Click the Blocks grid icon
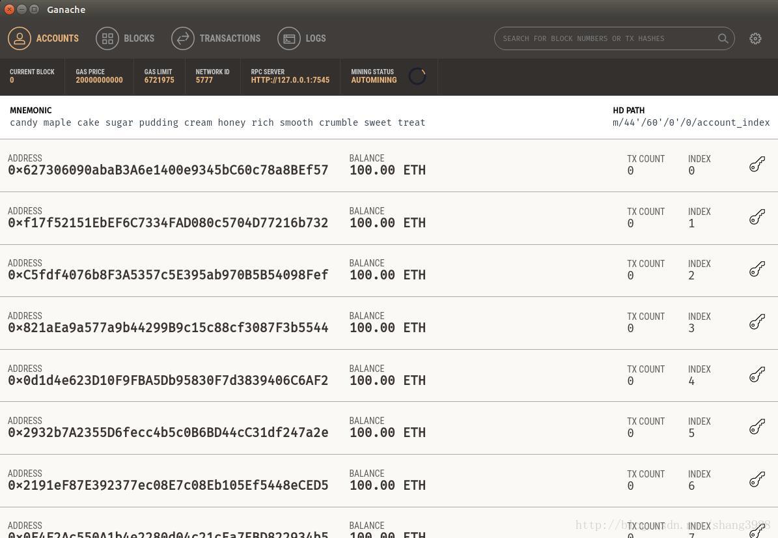This screenshot has width=778, height=538. point(107,38)
